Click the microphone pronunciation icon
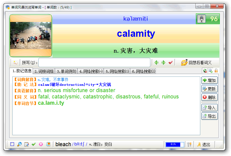 [201, 19]
